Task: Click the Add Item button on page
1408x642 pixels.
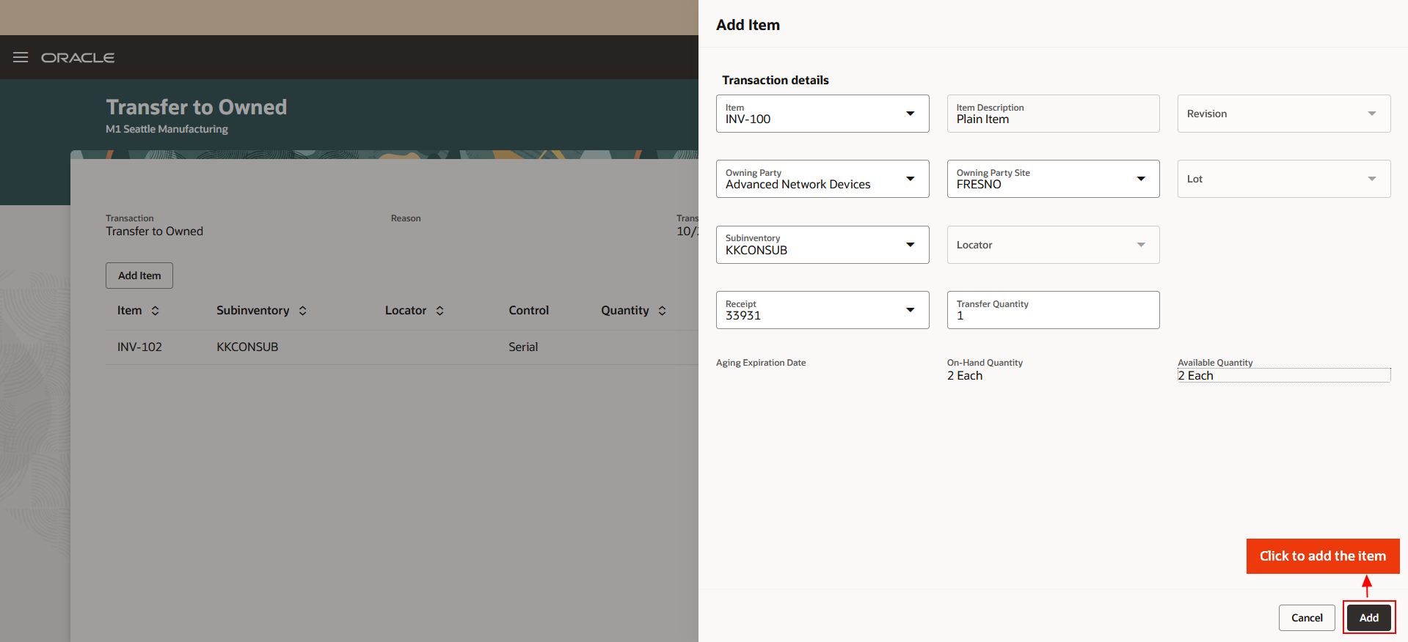Action: [x=139, y=276]
